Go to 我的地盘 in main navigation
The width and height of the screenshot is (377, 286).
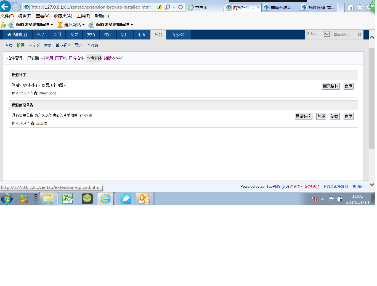(x=17, y=35)
